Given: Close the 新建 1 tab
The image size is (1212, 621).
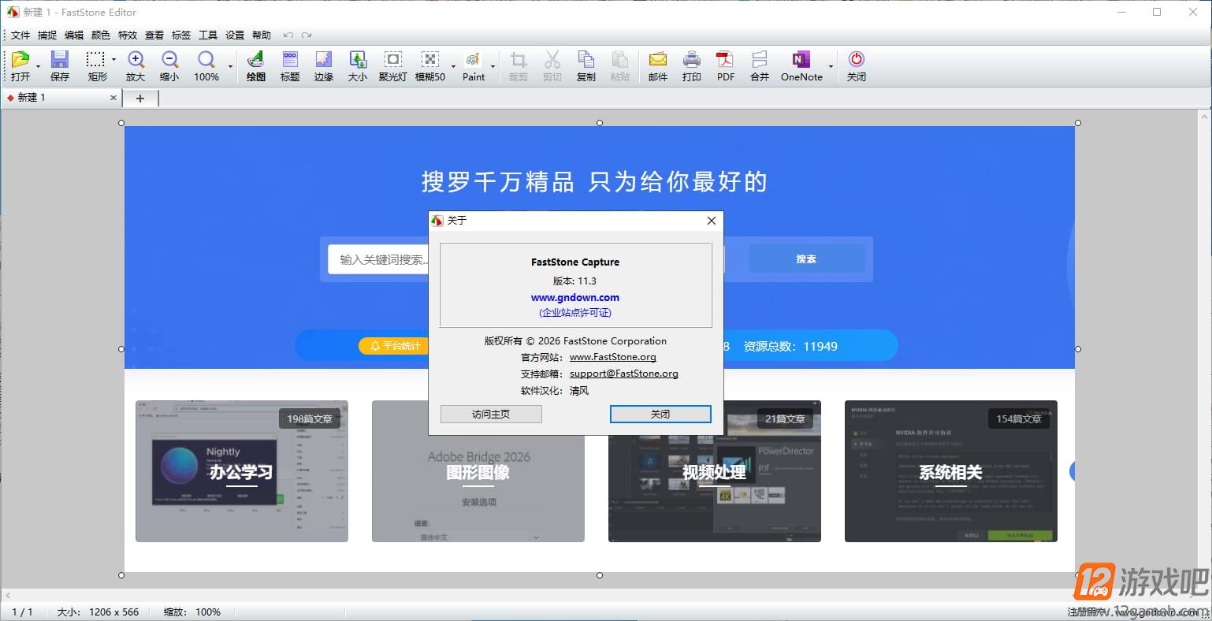Looking at the screenshot, I should tap(113, 98).
